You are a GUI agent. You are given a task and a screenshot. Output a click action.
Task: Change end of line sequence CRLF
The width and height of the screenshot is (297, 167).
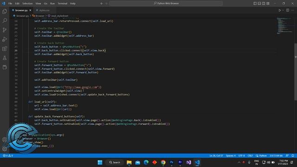pos(250,156)
